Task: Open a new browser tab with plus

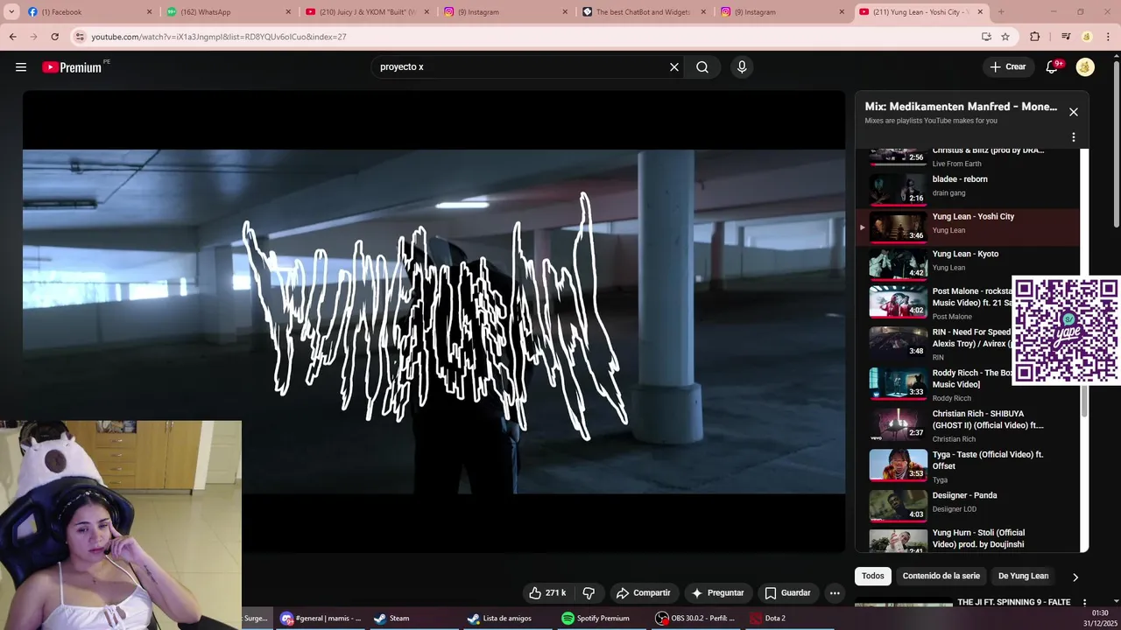Action: pyautogui.click(x=1001, y=11)
